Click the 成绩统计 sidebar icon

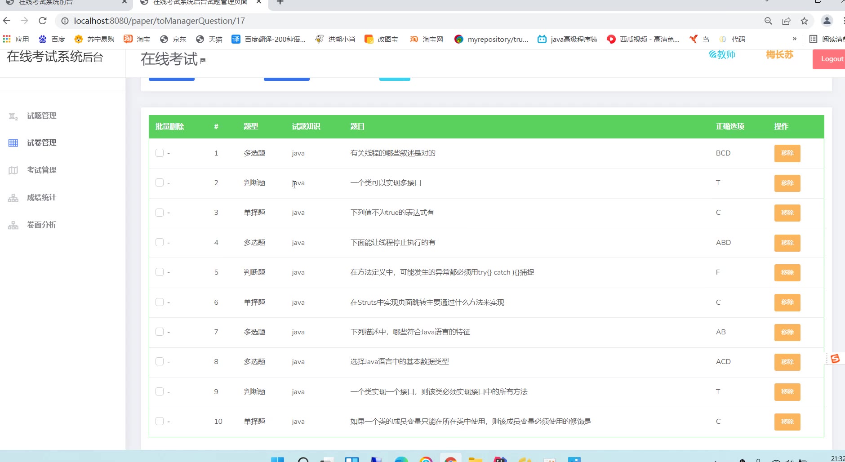coord(13,198)
